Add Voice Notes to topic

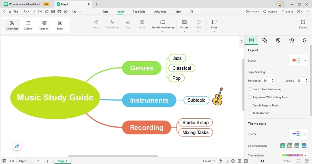[112, 24]
